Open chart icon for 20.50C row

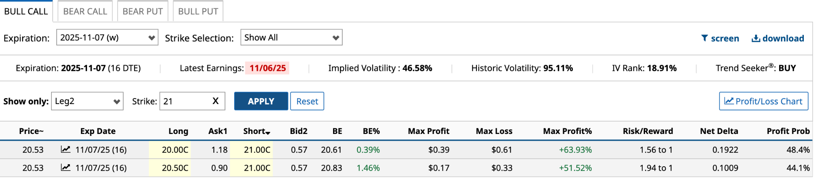tap(65, 167)
